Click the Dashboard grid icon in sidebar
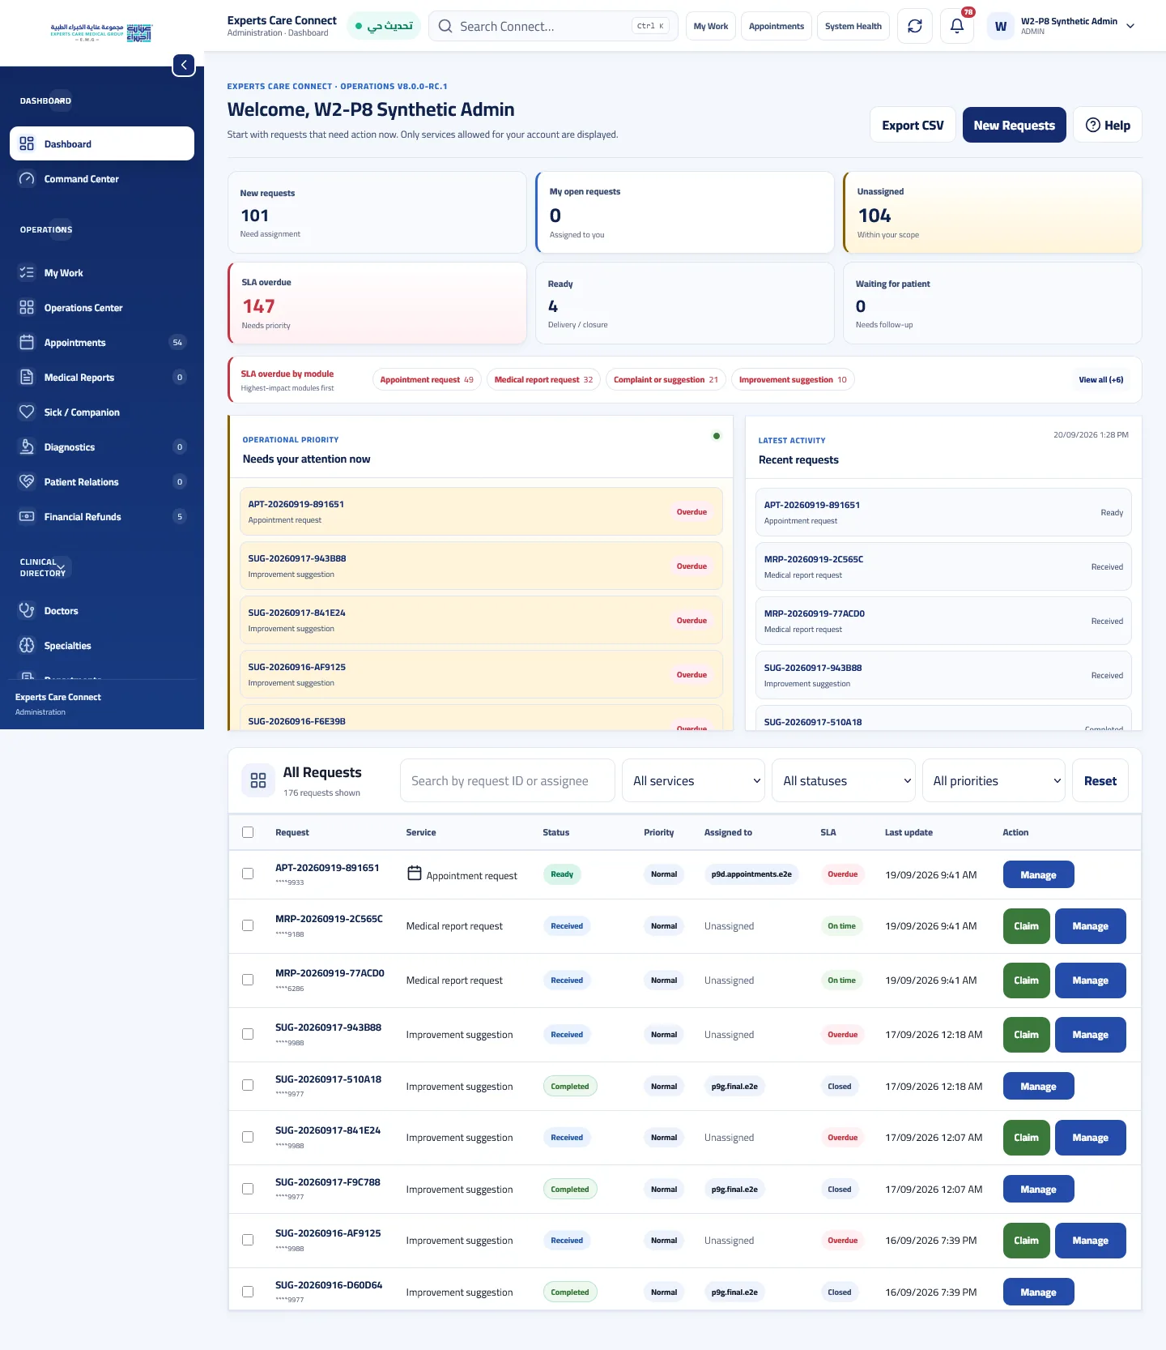The width and height of the screenshot is (1166, 1350). pos(27,143)
